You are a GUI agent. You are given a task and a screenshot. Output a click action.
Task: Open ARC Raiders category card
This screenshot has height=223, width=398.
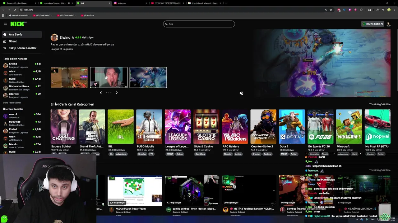(235, 126)
